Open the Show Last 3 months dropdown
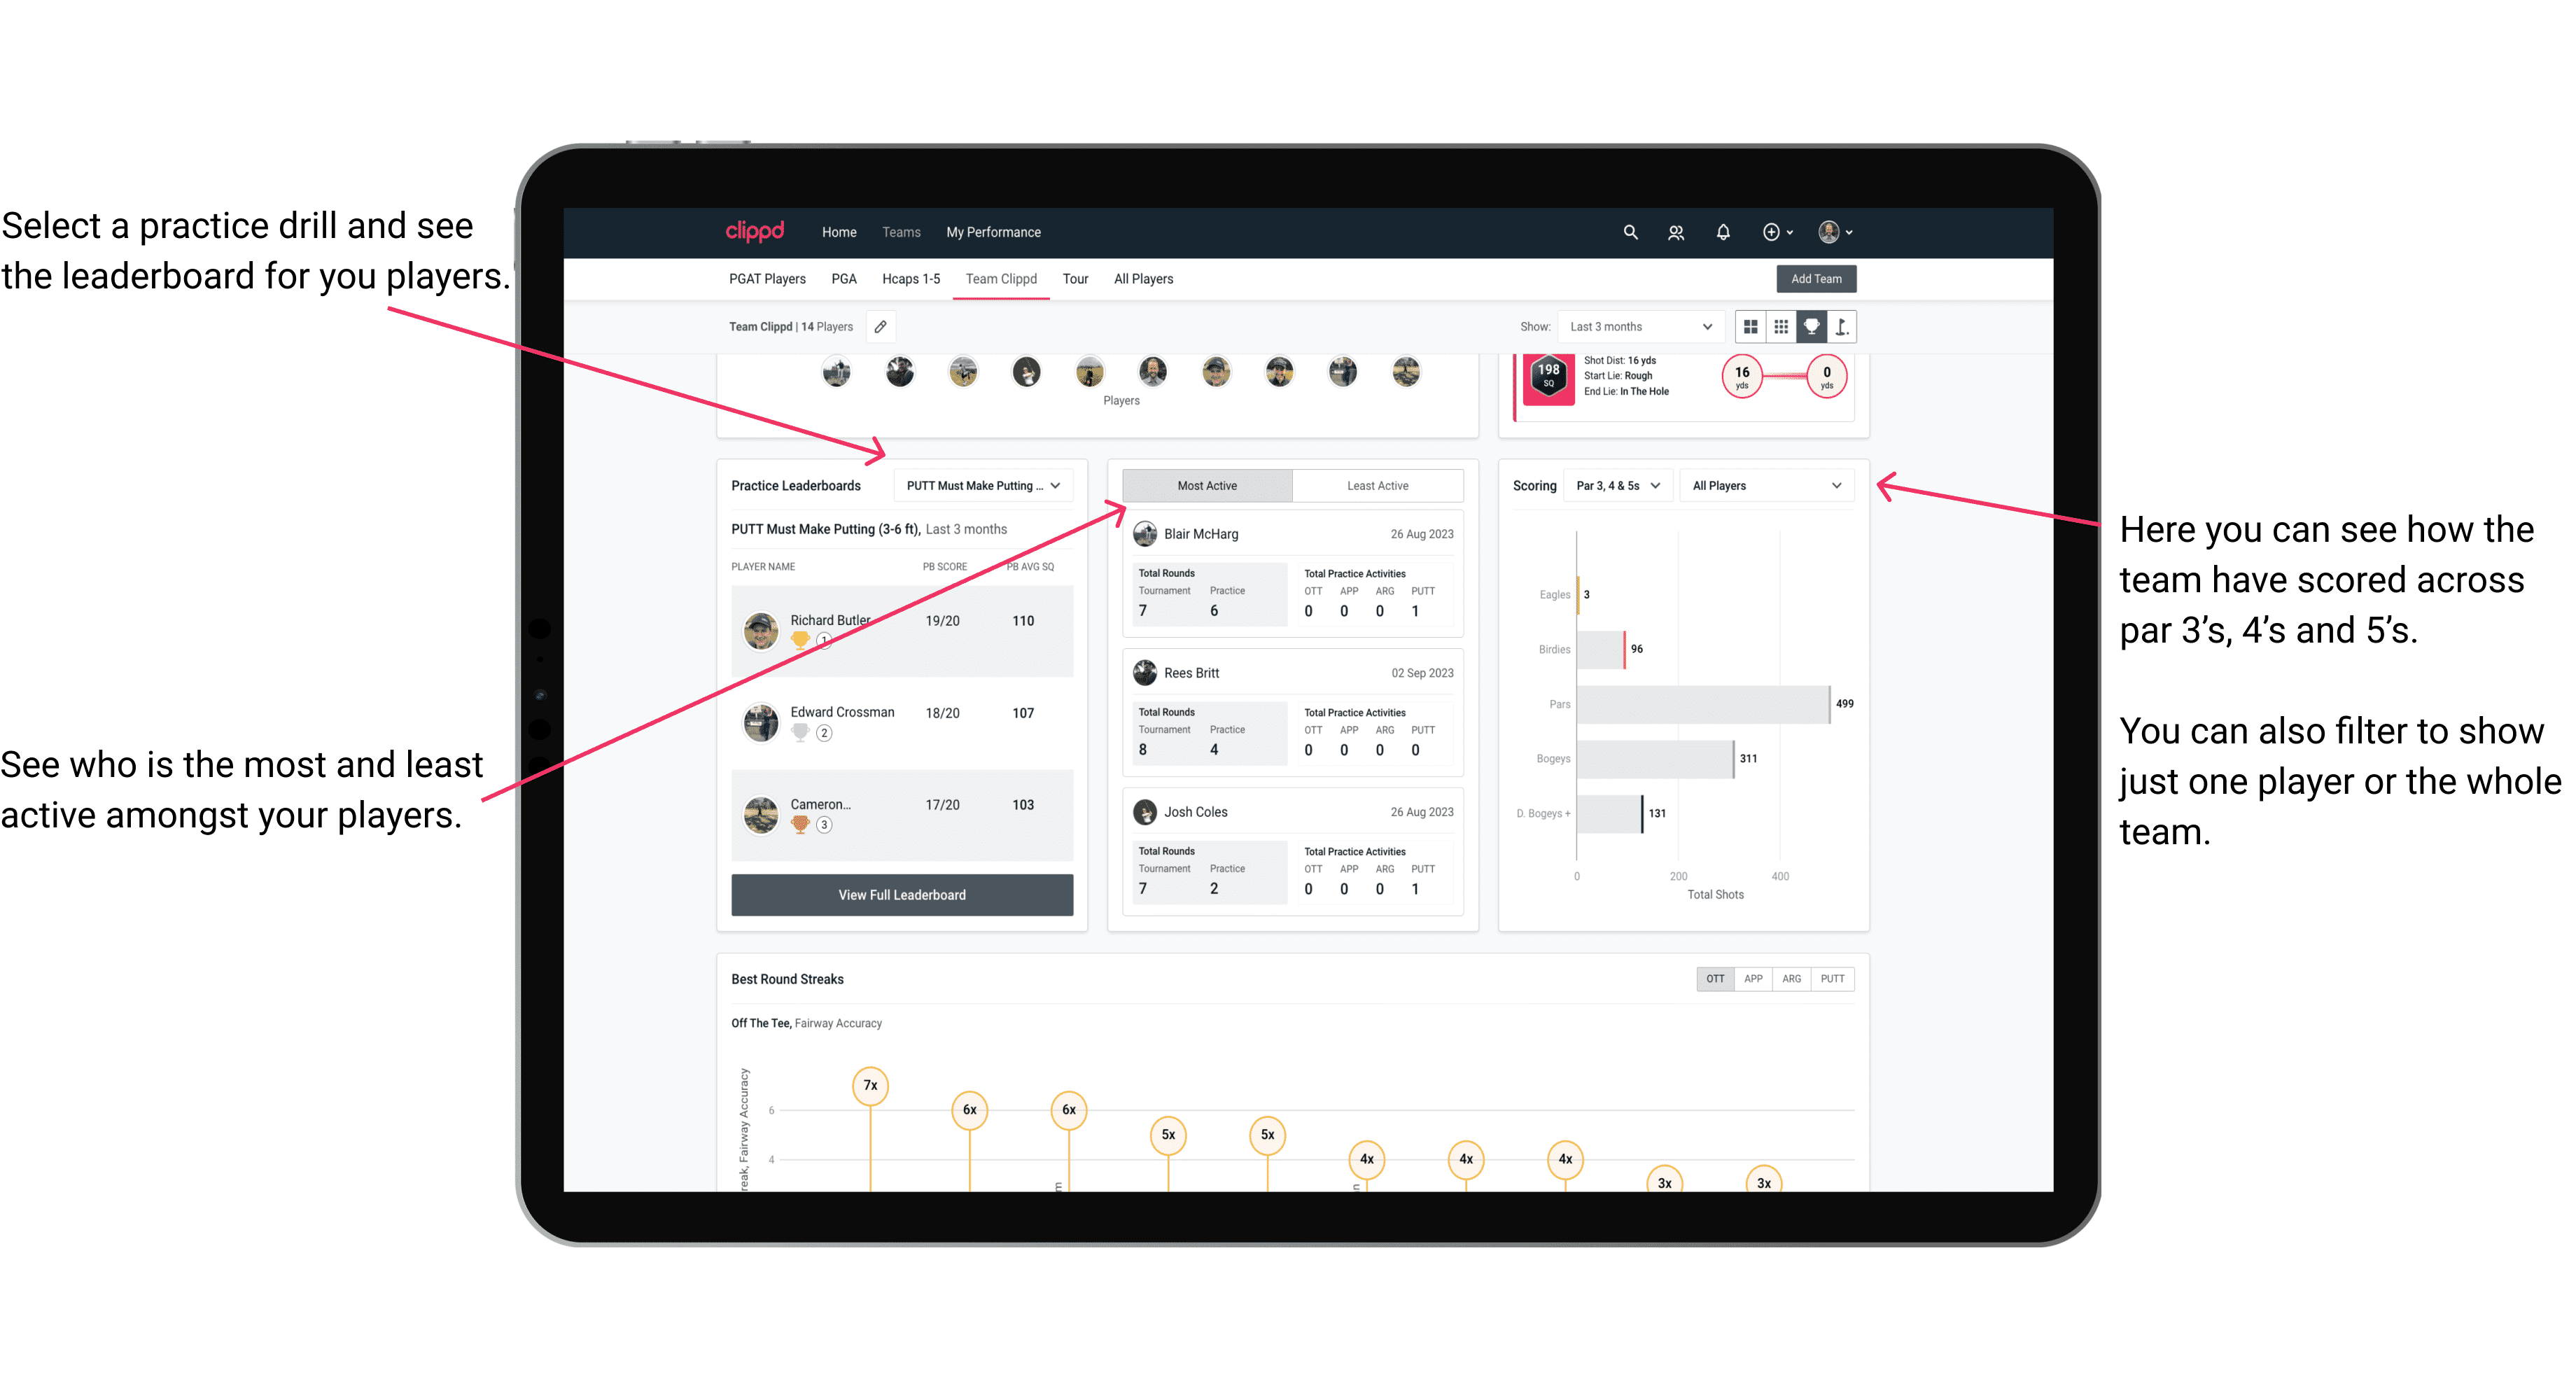This screenshot has height=1386, width=2576. pos(1638,326)
